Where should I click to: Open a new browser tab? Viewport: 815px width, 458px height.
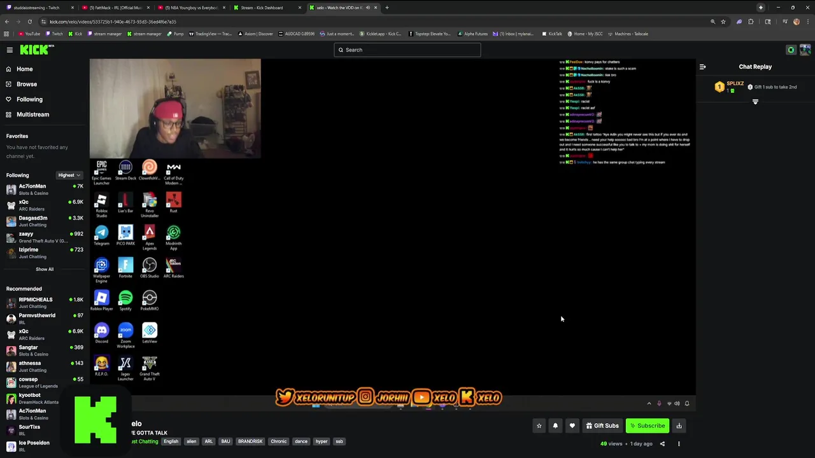386,8
